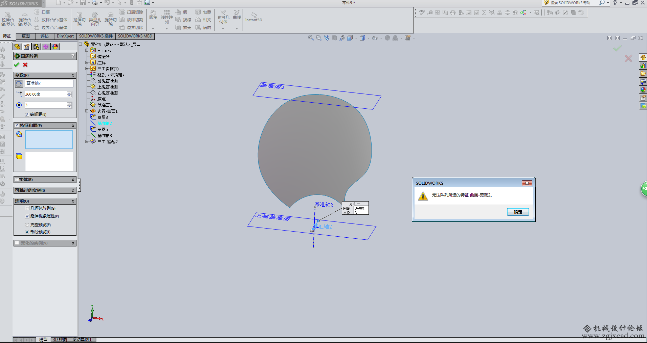
Task: Select the 包覆 wrap tool
Action: click(x=203, y=12)
